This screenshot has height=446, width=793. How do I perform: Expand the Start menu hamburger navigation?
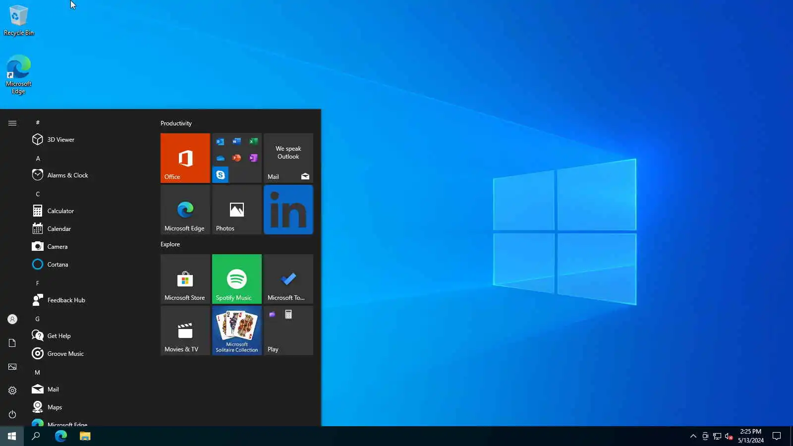click(x=12, y=123)
